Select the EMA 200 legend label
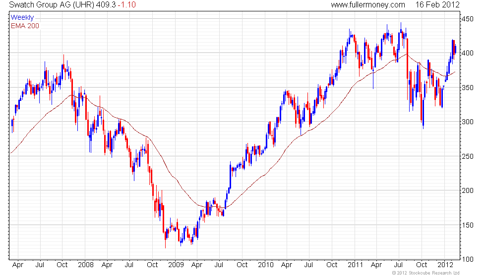Image resolution: width=486 pixels, height=277 pixels. coord(25,26)
